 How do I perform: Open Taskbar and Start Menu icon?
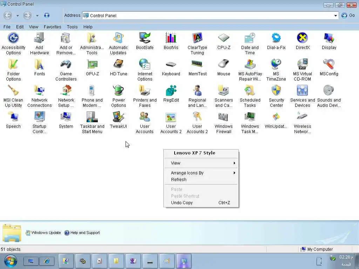click(x=92, y=117)
